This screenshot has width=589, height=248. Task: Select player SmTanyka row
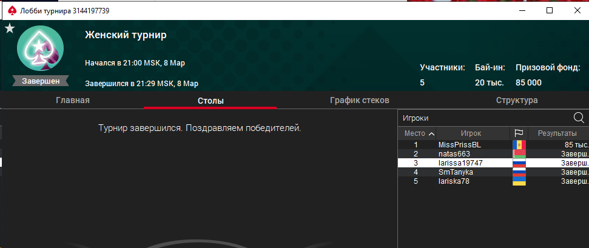pyautogui.click(x=493, y=172)
